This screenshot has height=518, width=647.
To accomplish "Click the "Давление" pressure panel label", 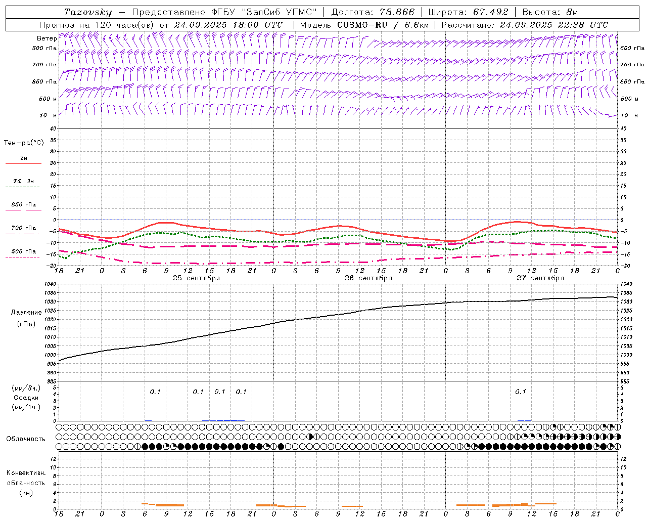I will (26, 313).
